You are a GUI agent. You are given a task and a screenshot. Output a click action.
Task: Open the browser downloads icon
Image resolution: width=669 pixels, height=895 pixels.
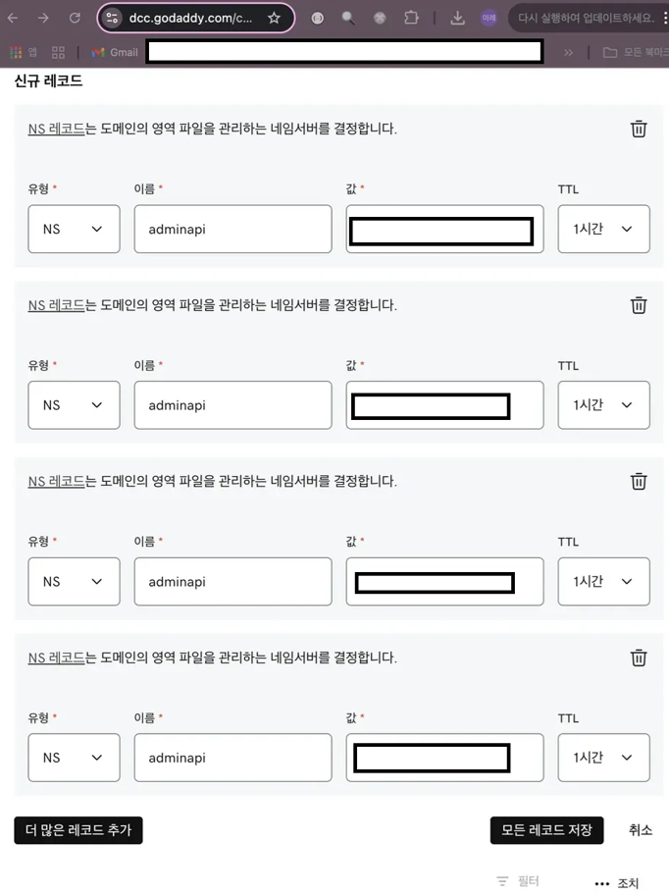point(457,19)
